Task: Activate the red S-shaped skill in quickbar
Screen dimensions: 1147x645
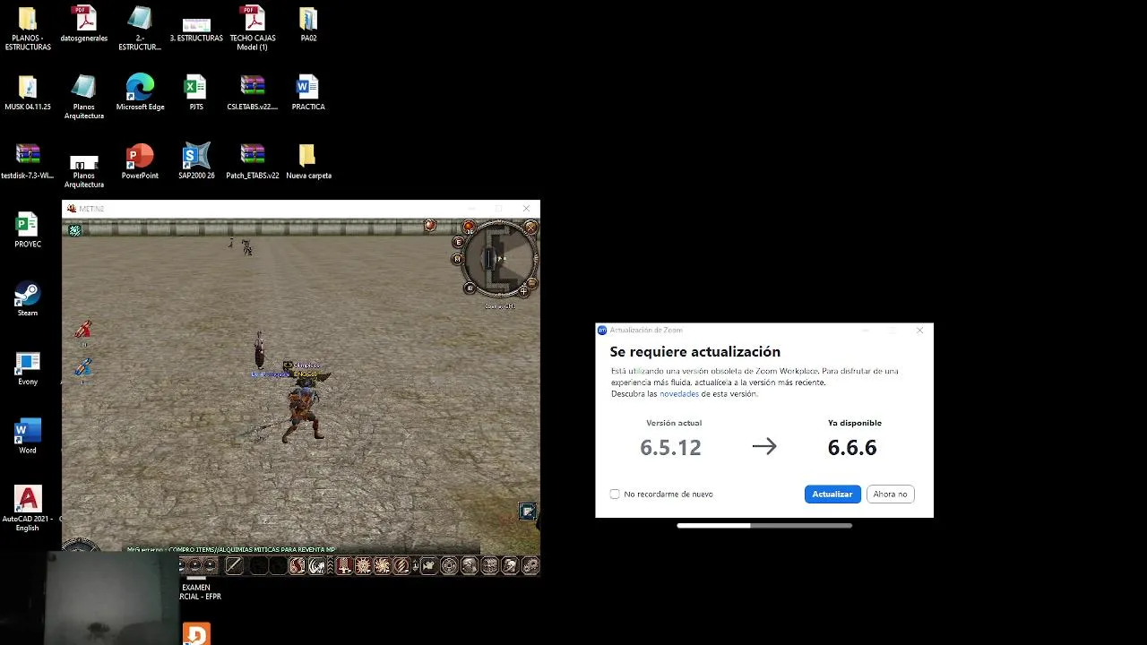Action: coord(298,565)
